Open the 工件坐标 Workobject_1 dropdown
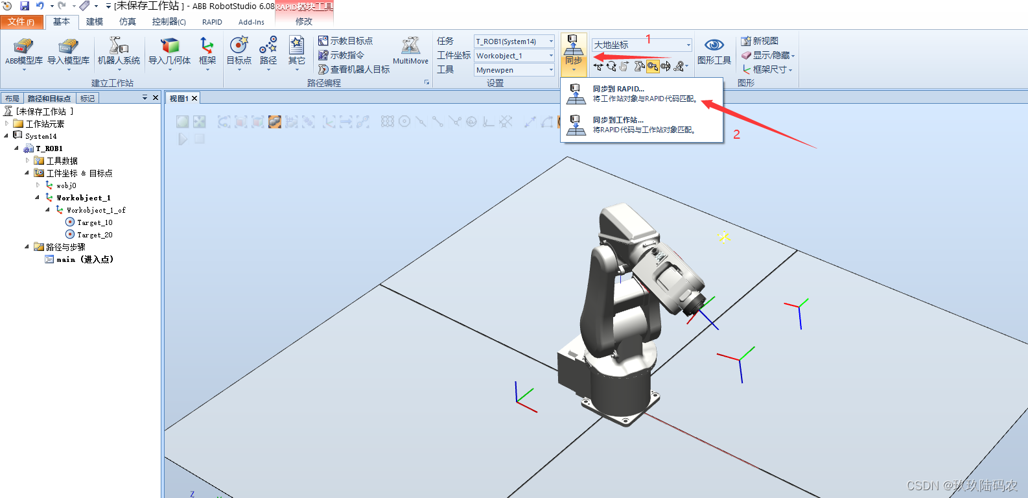 point(514,55)
